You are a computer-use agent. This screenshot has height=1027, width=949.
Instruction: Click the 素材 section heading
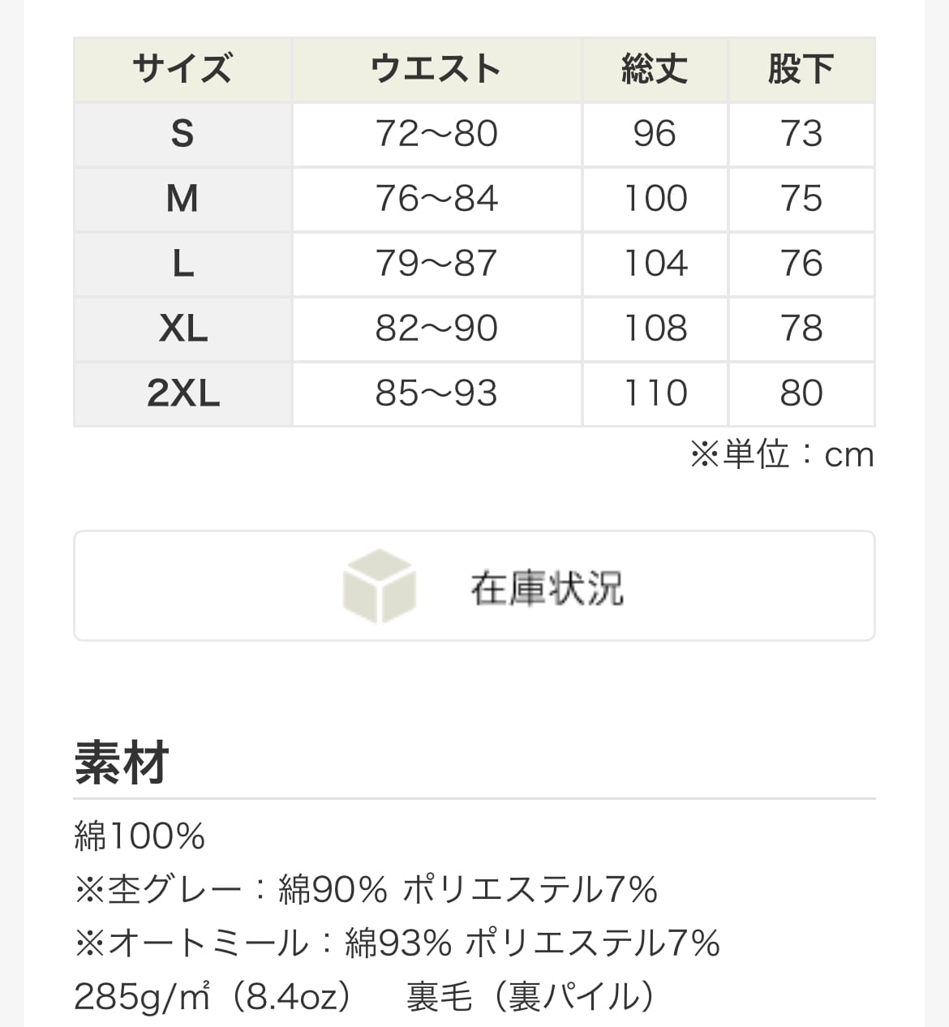pyautogui.click(x=122, y=763)
